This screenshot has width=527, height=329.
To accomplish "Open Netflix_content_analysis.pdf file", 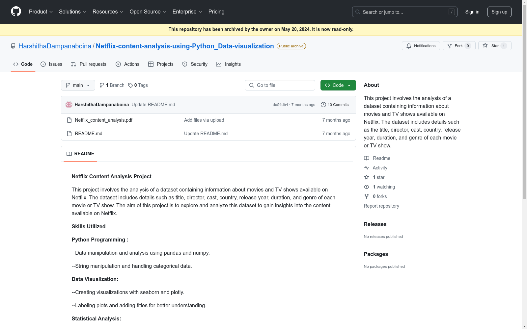I will tap(104, 120).
